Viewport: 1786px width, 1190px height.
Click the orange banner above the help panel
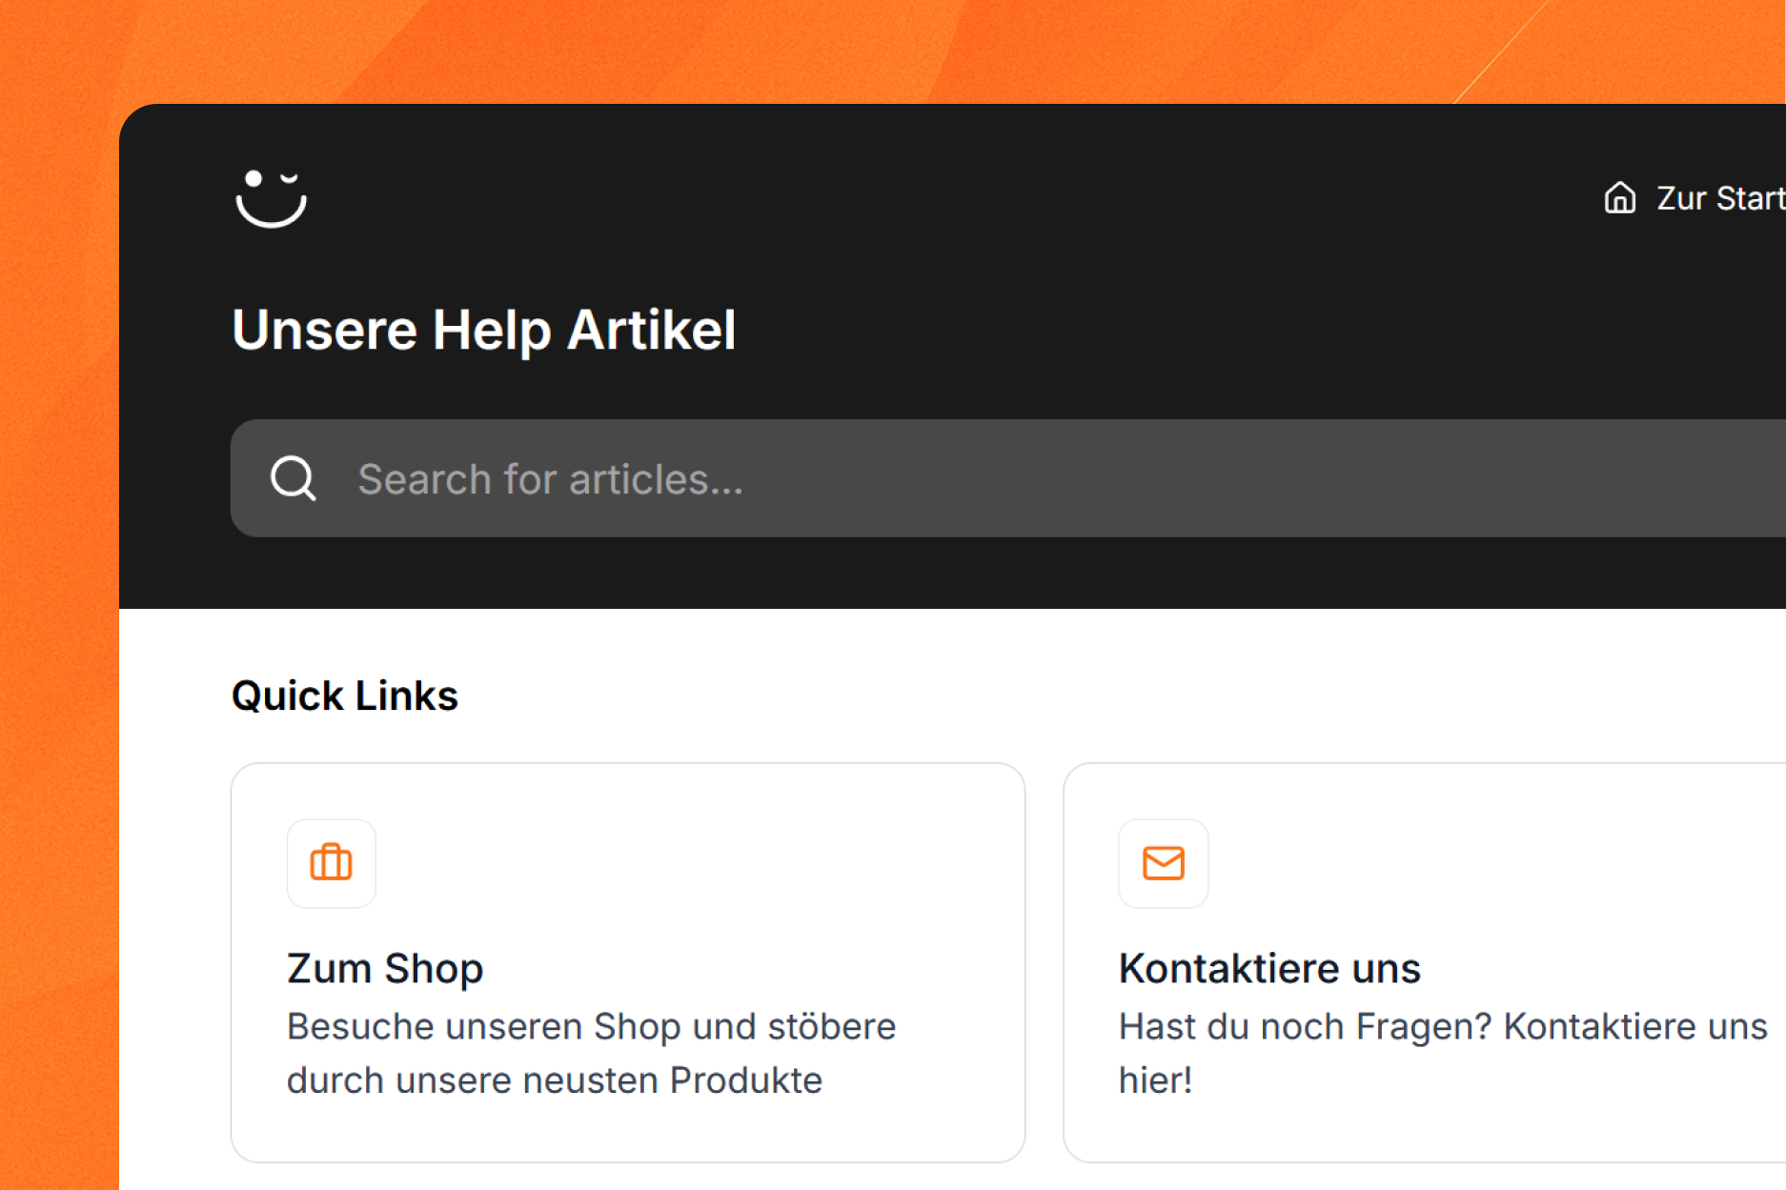click(x=858, y=48)
